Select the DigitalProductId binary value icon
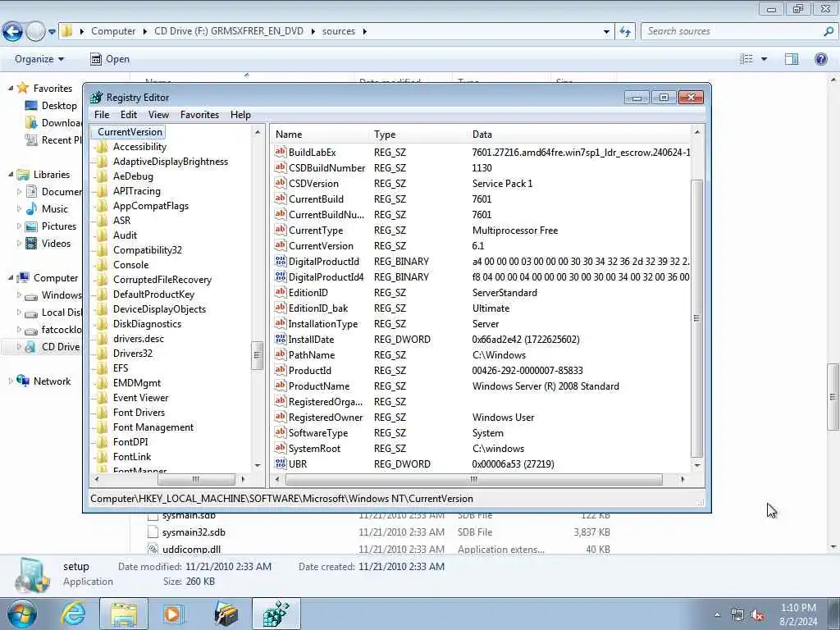 [x=281, y=262]
